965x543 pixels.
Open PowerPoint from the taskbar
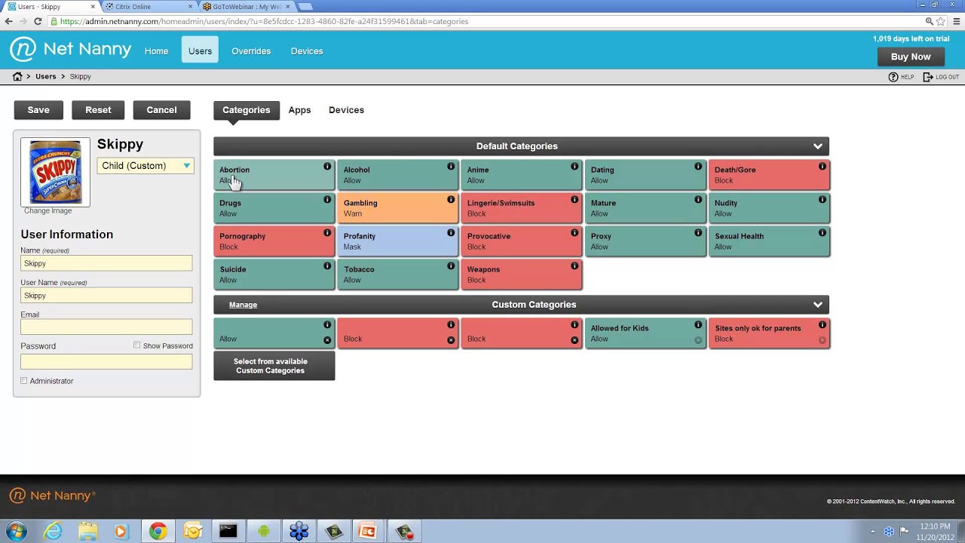(x=367, y=532)
